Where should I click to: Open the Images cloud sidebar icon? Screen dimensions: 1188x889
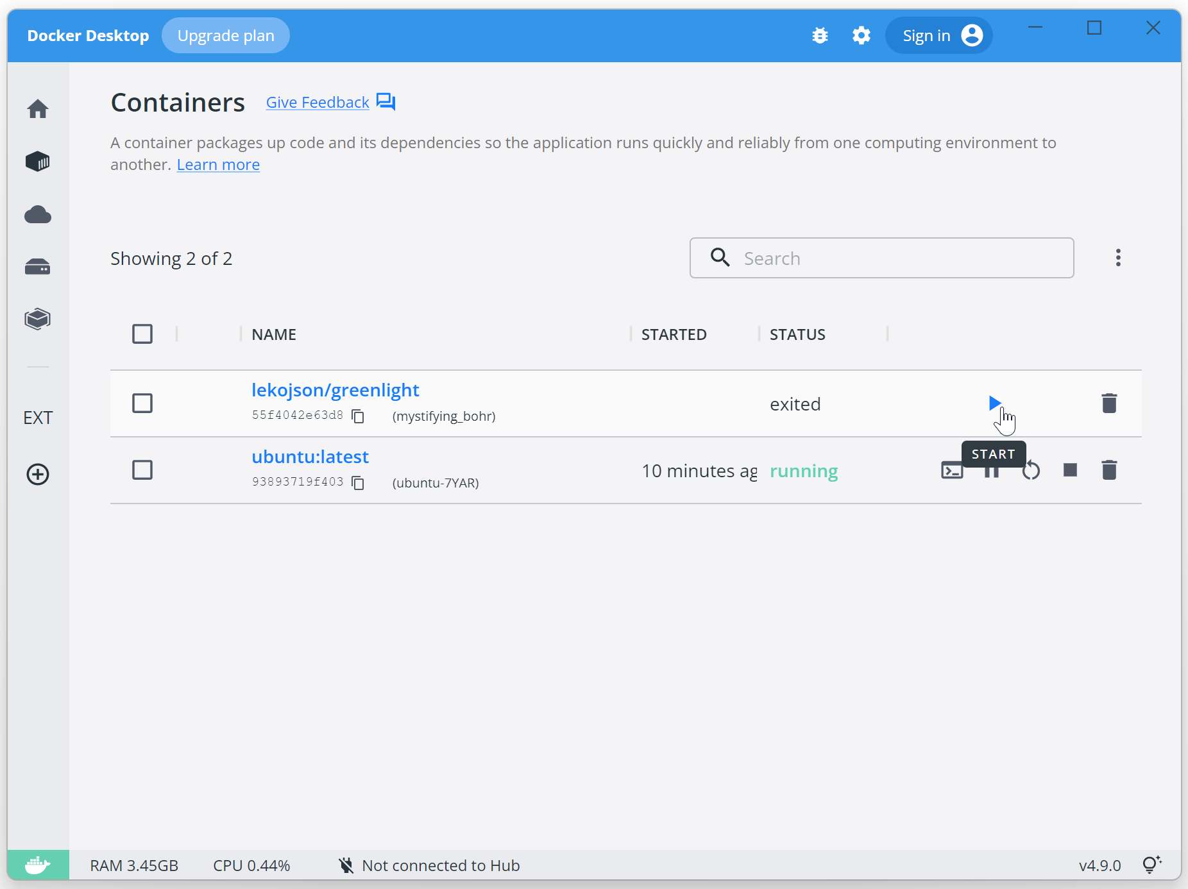pyautogui.click(x=38, y=214)
